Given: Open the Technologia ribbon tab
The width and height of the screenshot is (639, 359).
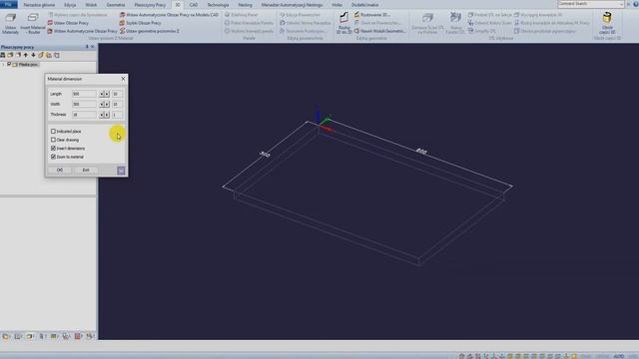Looking at the screenshot, I should [218, 5].
